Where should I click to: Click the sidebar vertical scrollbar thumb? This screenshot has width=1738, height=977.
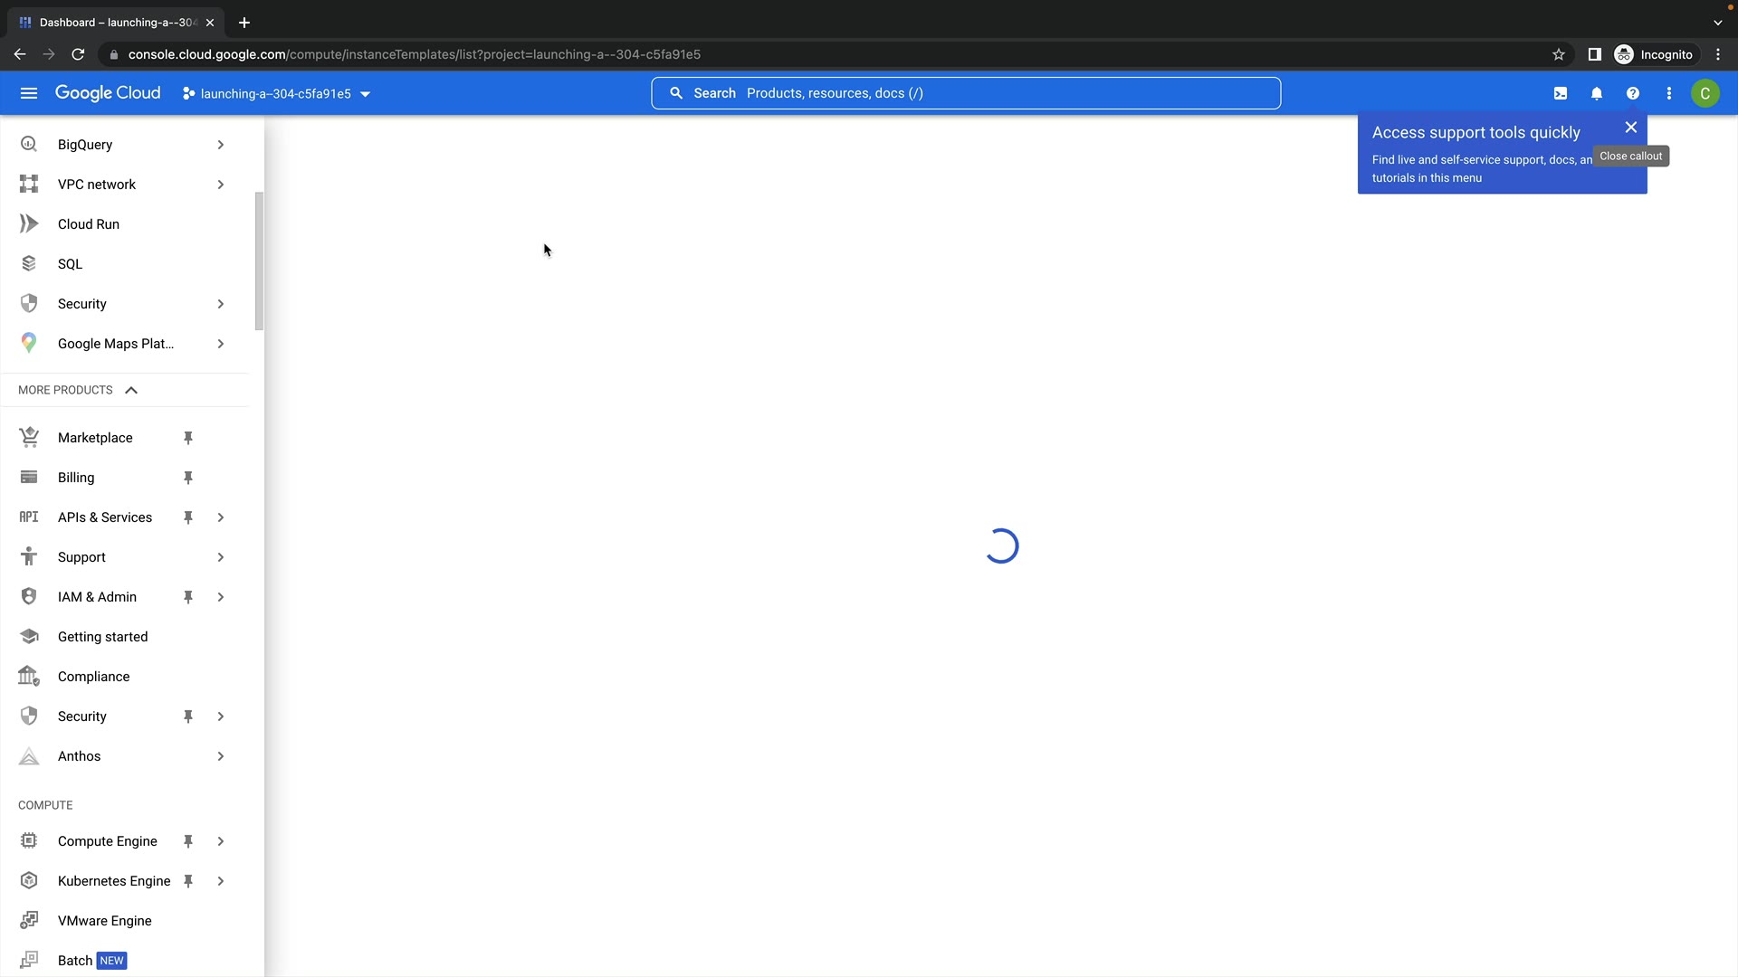[x=259, y=261]
